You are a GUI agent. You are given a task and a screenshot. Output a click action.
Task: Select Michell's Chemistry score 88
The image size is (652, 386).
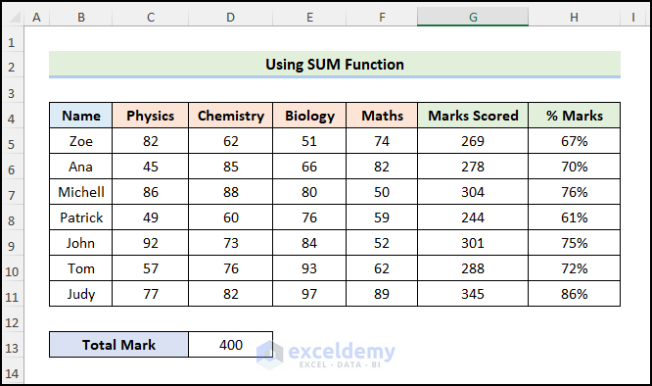click(230, 192)
